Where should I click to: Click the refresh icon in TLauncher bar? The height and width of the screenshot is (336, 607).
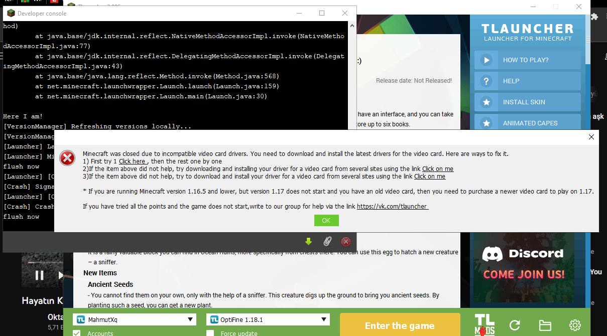pos(515,325)
